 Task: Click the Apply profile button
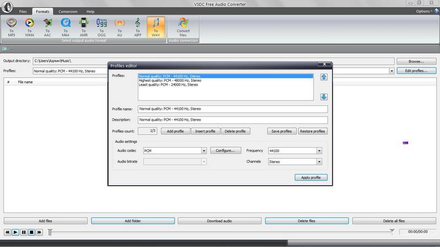point(311,177)
